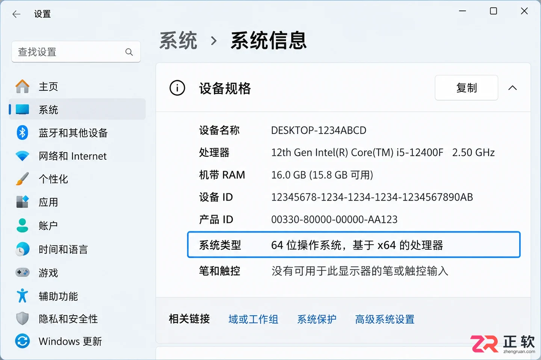Image resolution: width=541 pixels, height=360 pixels.
Task: Click the info icon beside 设备规格
Action: click(177, 88)
